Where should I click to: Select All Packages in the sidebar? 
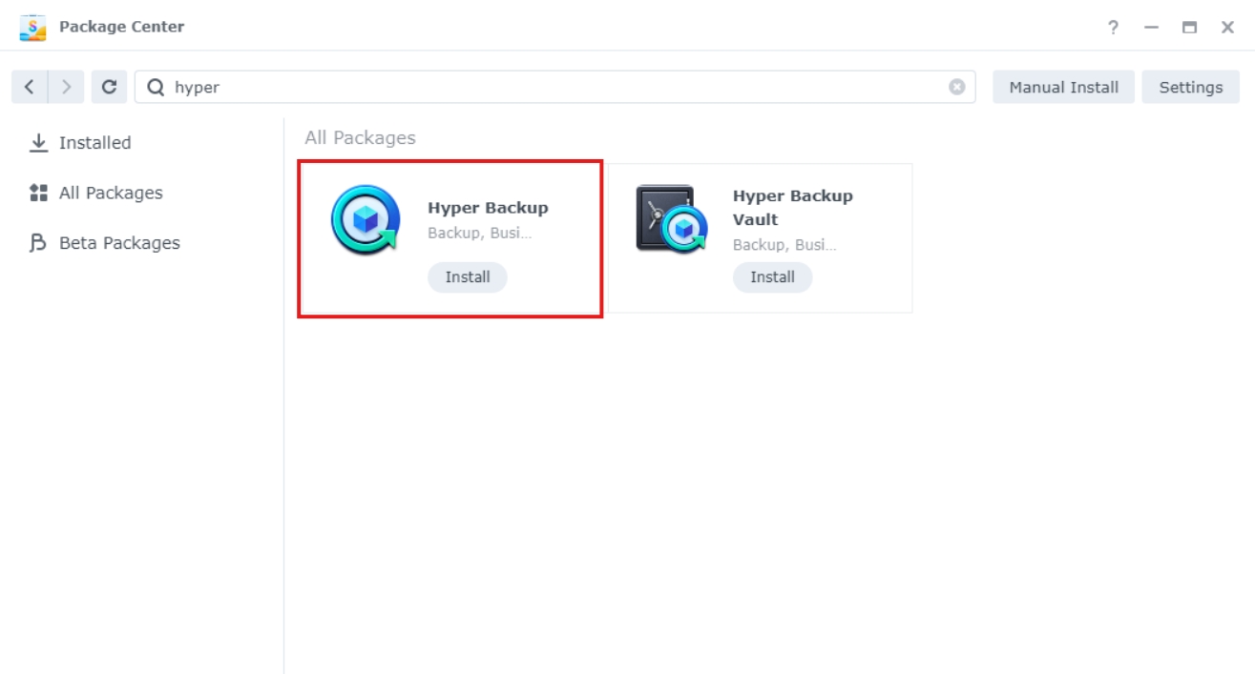(111, 193)
